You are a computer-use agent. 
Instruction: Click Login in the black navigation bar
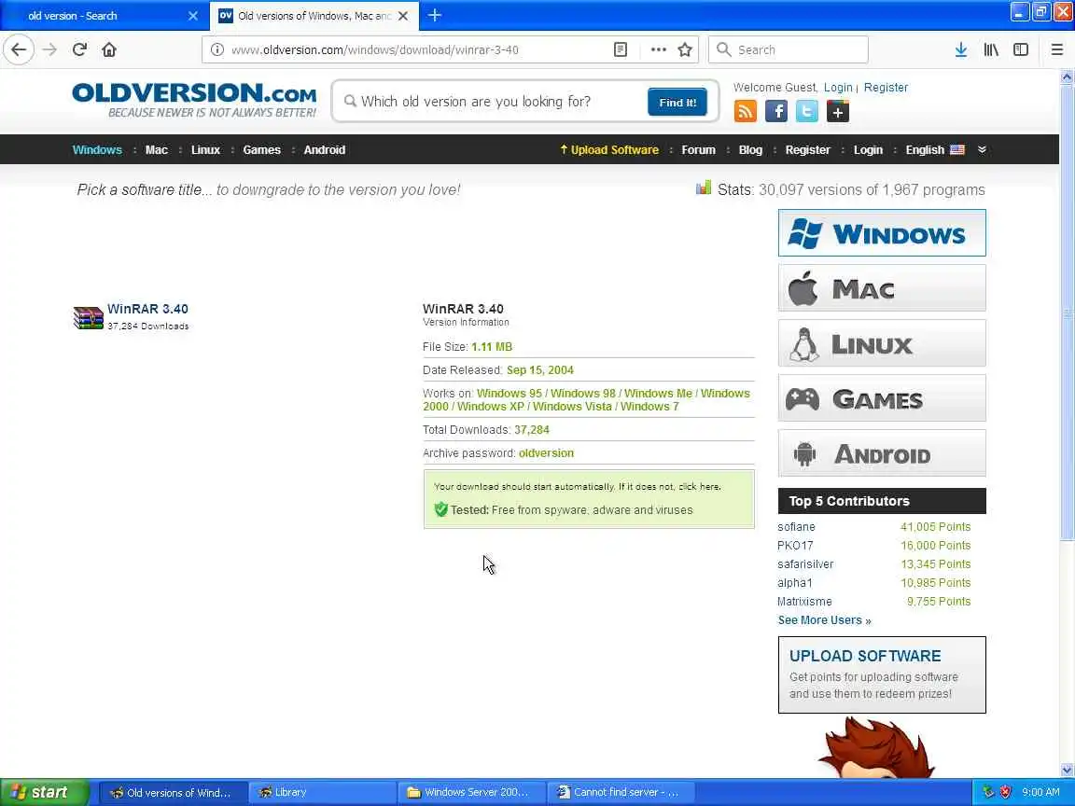coord(868,149)
